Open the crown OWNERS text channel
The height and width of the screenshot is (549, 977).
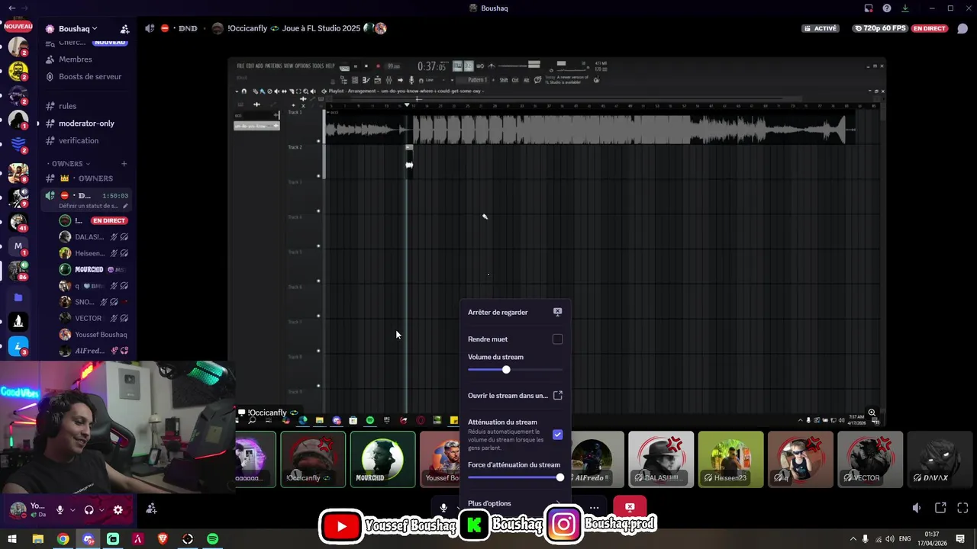[87, 178]
